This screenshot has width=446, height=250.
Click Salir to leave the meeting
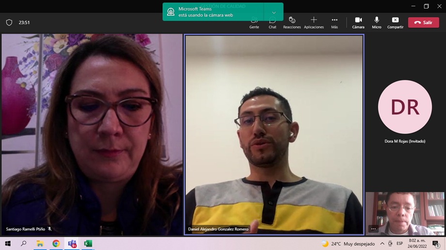point(424,22)
